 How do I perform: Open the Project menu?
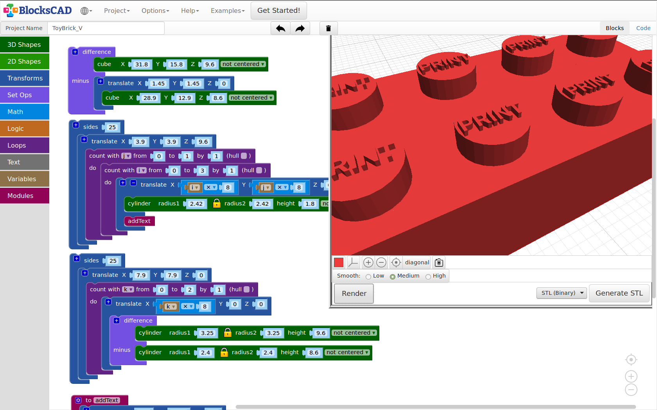[117, 11]
